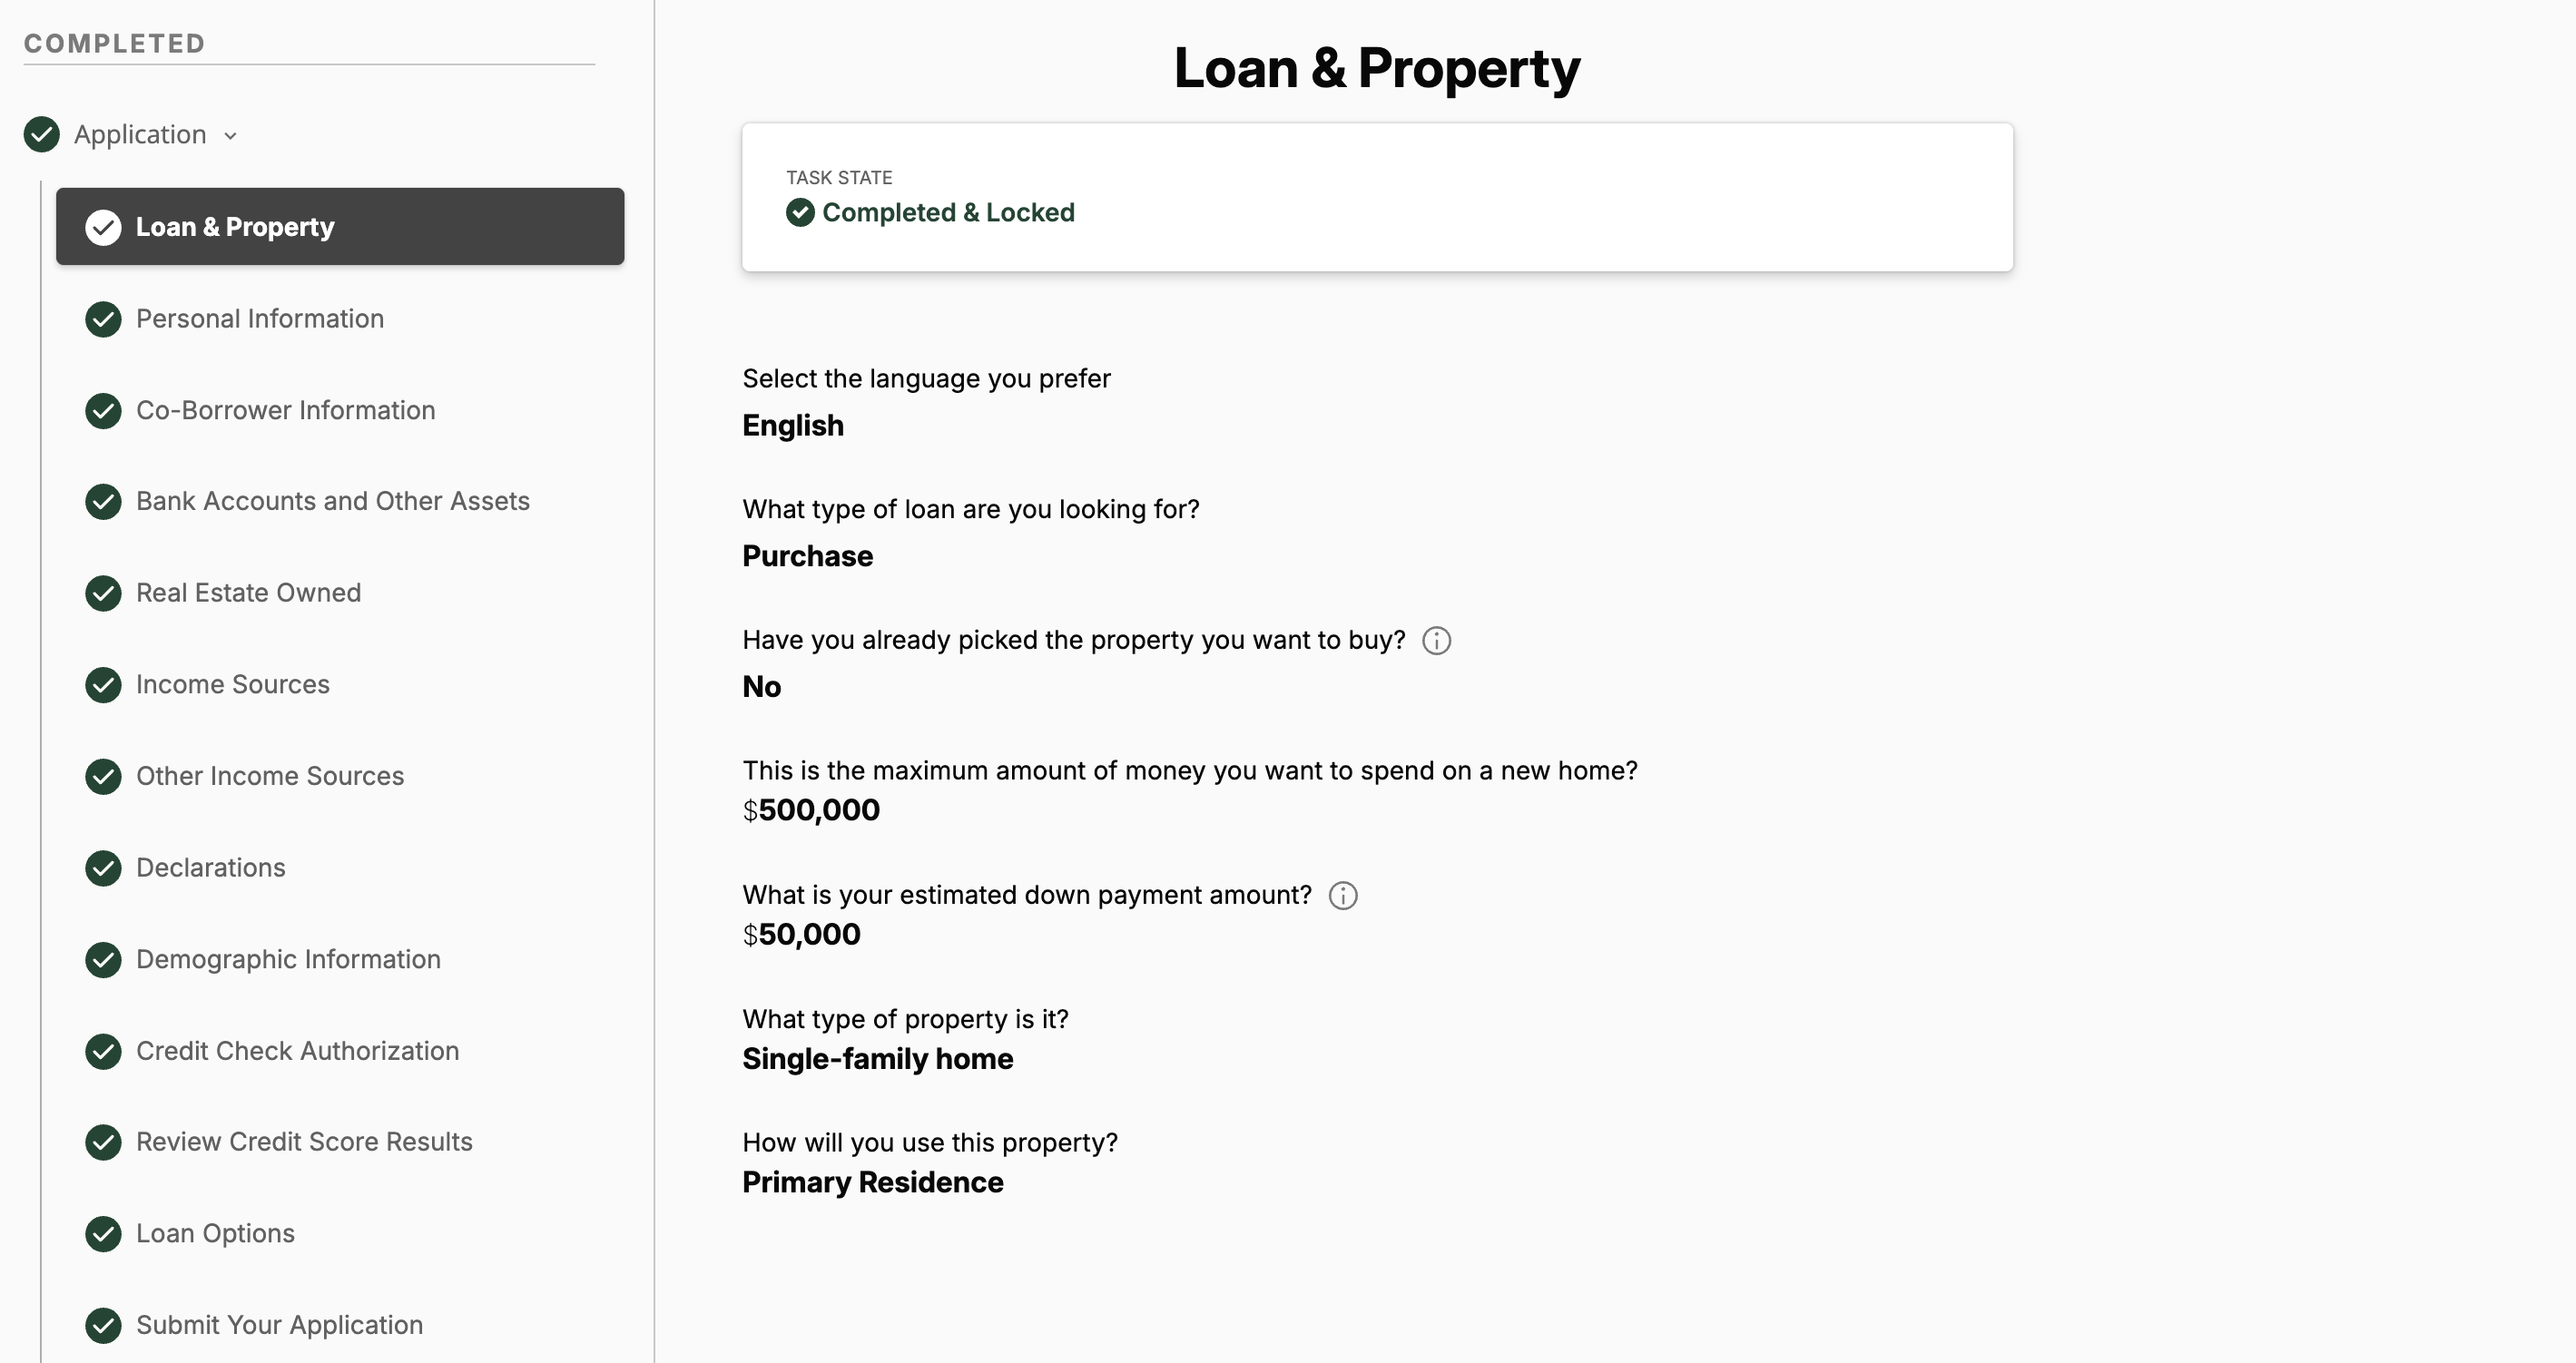Click the Completed & Locked checkmark icon
This screenshot has width=2576, height=1363.
point(800,213)
